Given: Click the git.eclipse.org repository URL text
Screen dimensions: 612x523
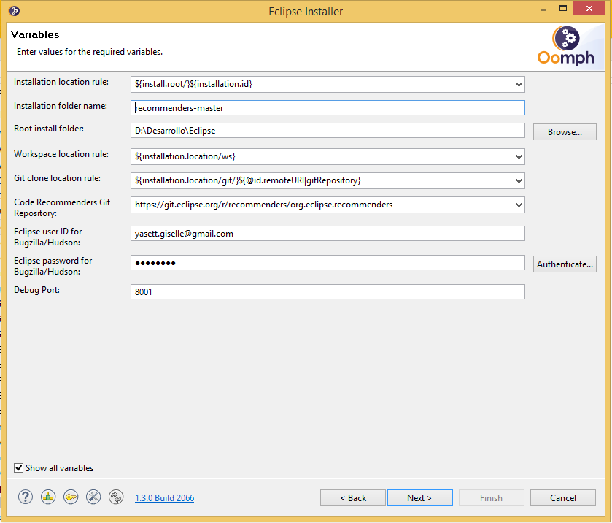Looking at the screenshot, I should [x=263, y=205].
